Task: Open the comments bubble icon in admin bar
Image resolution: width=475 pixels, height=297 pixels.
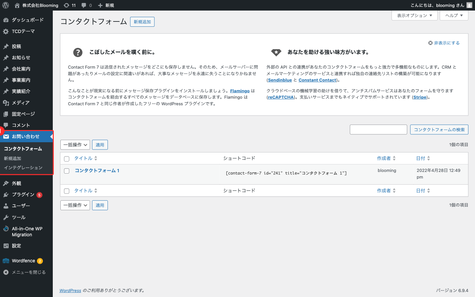Action: click(84, 5)
